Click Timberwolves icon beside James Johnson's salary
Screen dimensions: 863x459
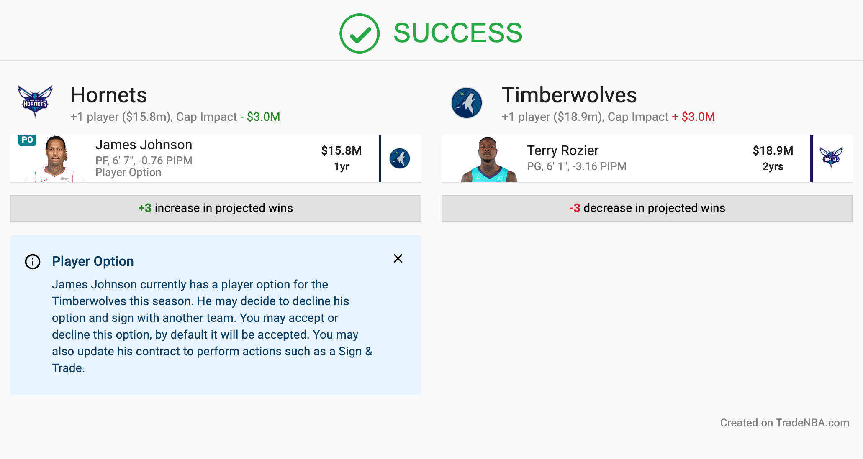[400, 158]
